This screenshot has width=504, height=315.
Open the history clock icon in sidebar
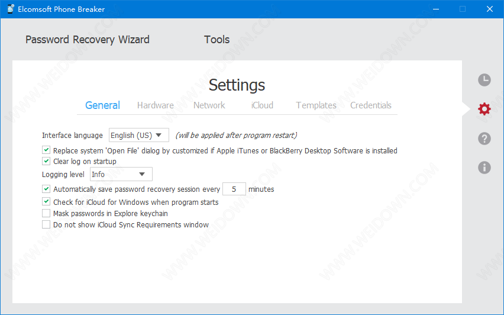tap(484, 80)
